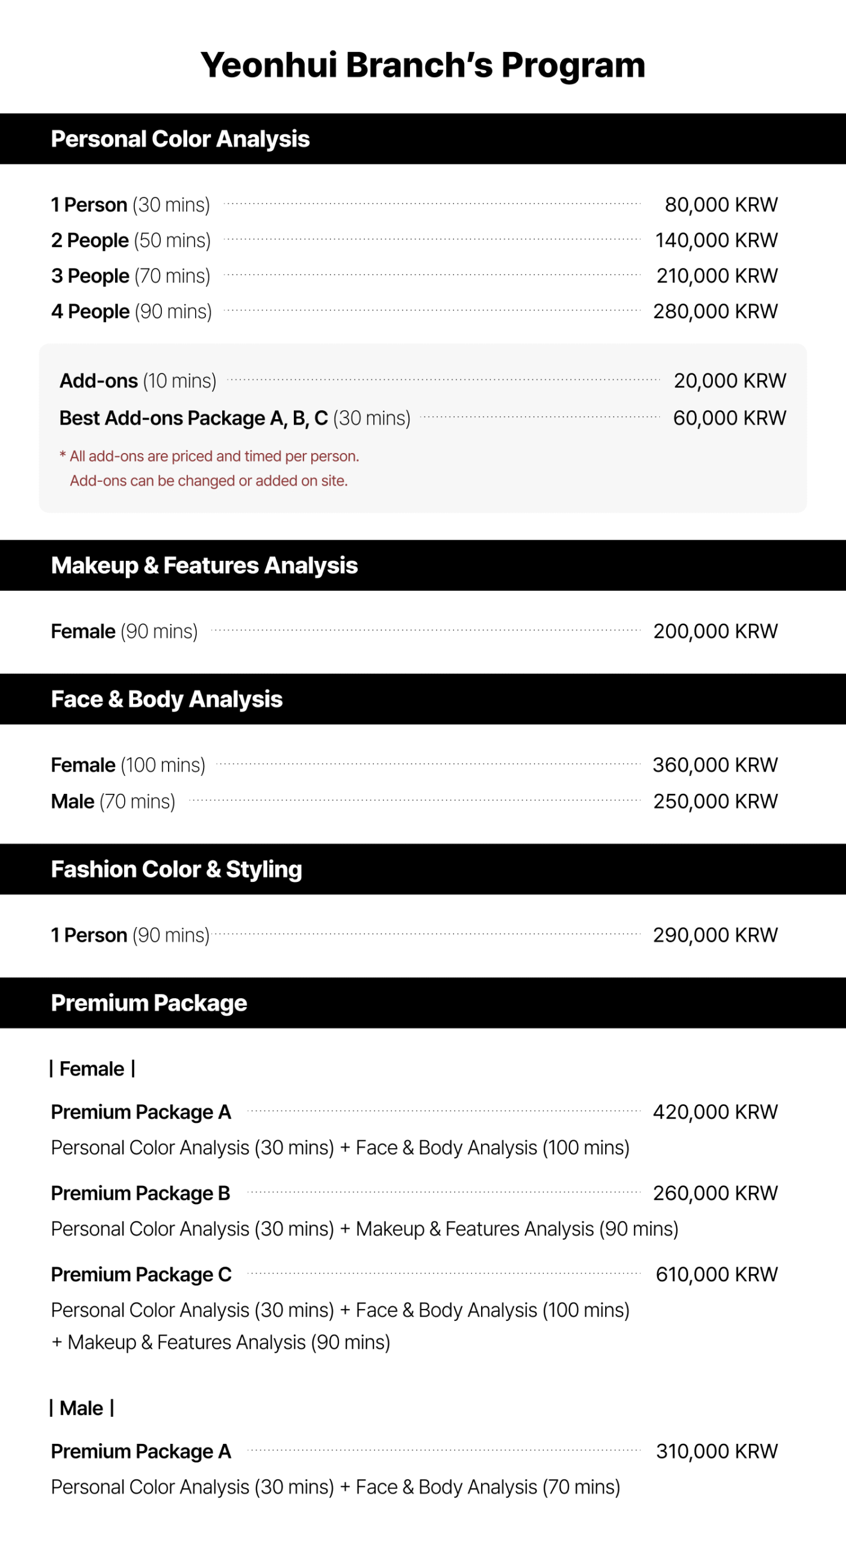Image resolution: width=846 pixels, height=1542 pixels.
Task: Select the 2 People (50 mins) option
Action: pos(131,240)
